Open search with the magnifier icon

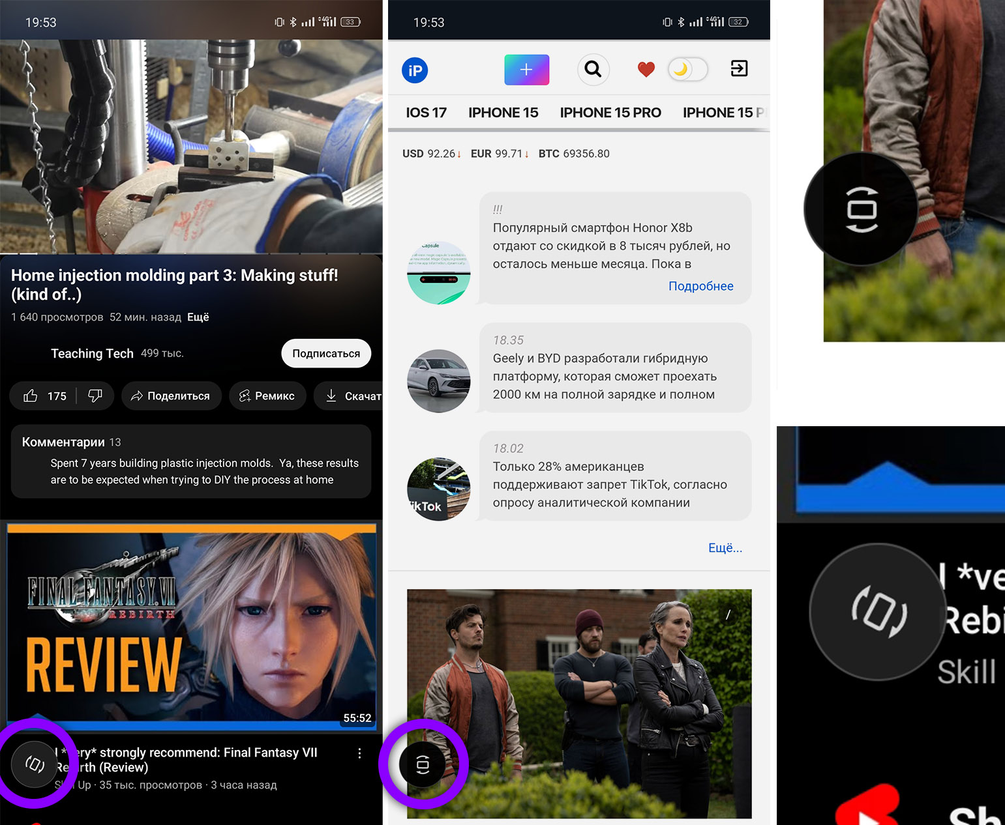coord(593,69)
